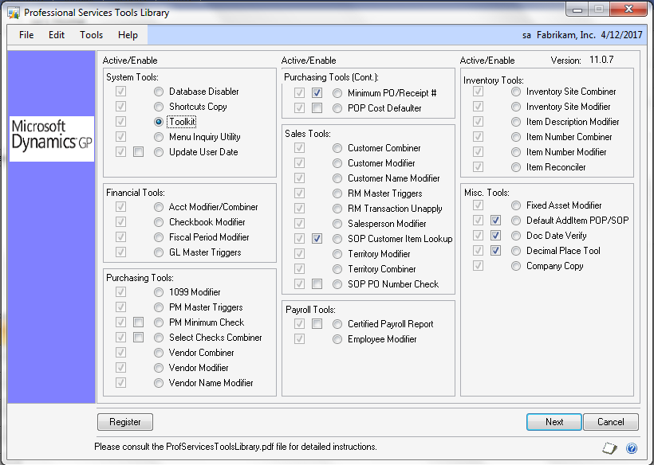Select Checkbook Modifier radio button
654x465 pixels.
(x=159, y=222)
